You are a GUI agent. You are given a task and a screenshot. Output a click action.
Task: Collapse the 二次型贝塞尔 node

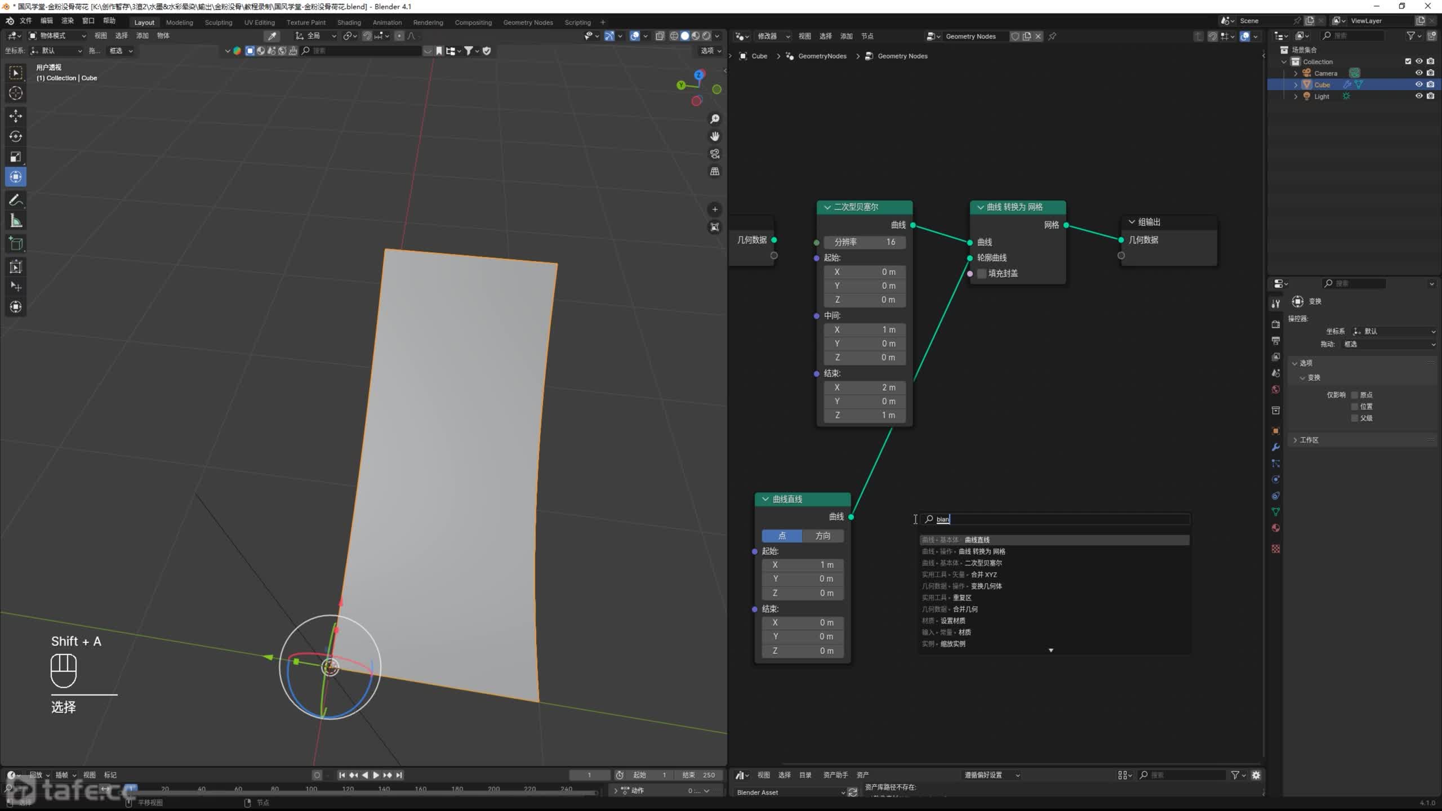click(827, 207)
